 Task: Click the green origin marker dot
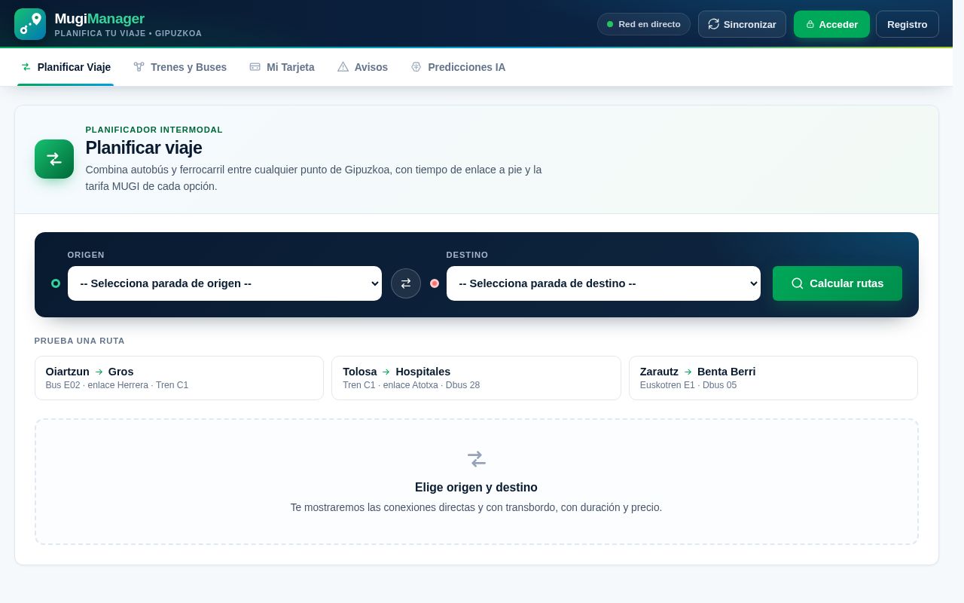click(55, 283)
